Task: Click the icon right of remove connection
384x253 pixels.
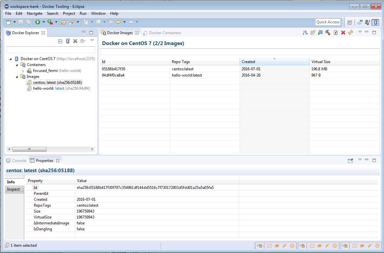Action: (x=83, y=41)
